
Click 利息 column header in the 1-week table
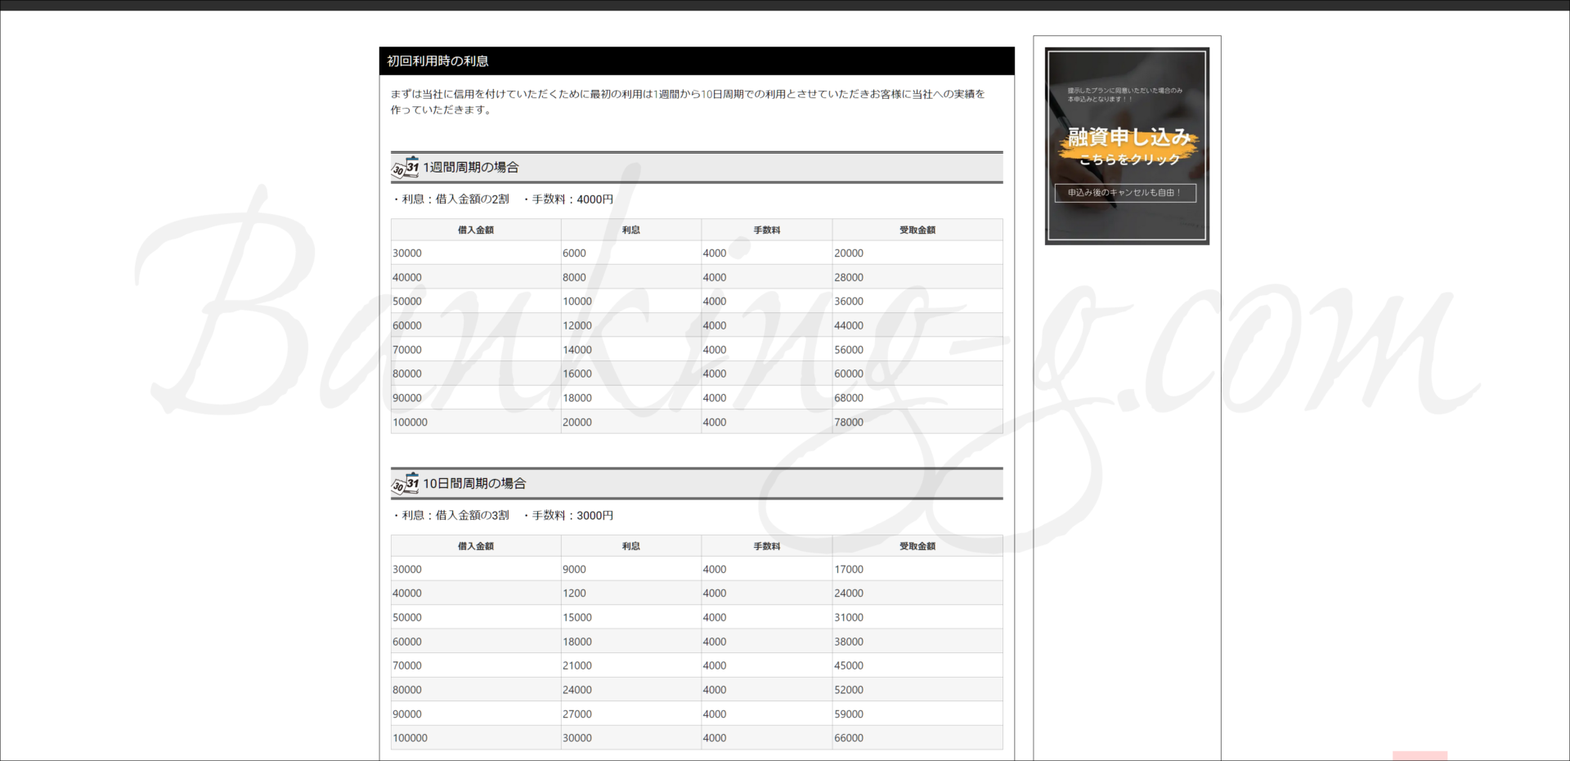click(630, 230)
